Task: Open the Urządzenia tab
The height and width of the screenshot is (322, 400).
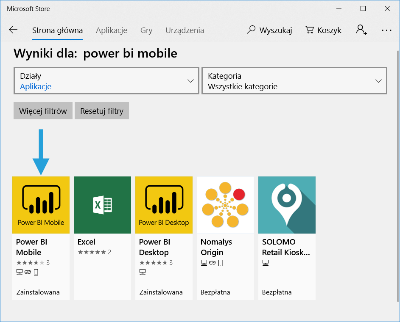Action: click(x=185, y=30)
